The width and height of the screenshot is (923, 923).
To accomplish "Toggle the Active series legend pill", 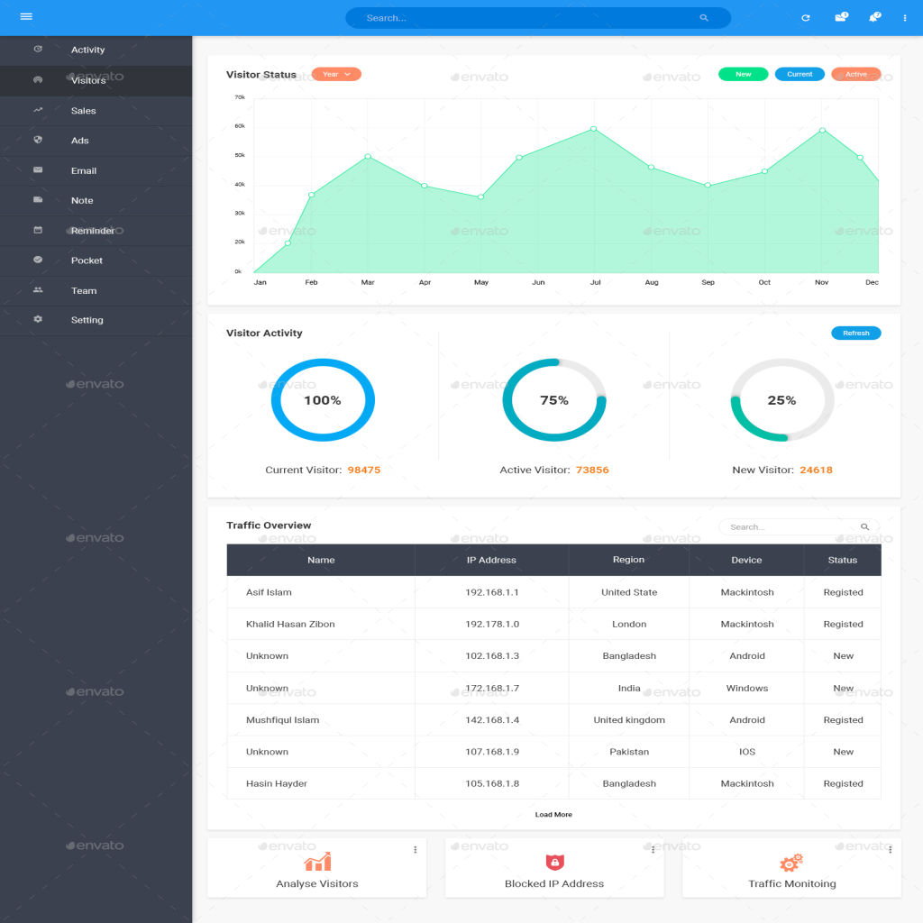I will [x=855, y=74].
